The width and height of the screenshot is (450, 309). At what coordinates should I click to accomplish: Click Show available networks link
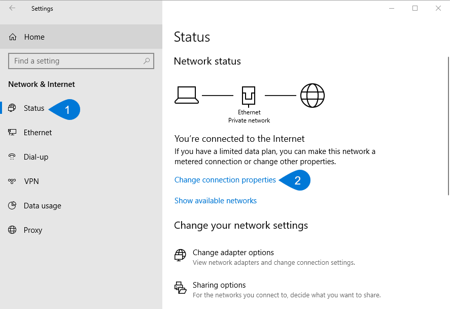pos(216,201)
